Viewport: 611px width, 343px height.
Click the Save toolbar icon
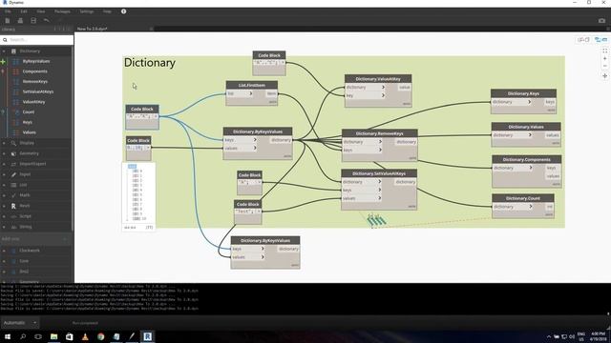pos(33,21)
